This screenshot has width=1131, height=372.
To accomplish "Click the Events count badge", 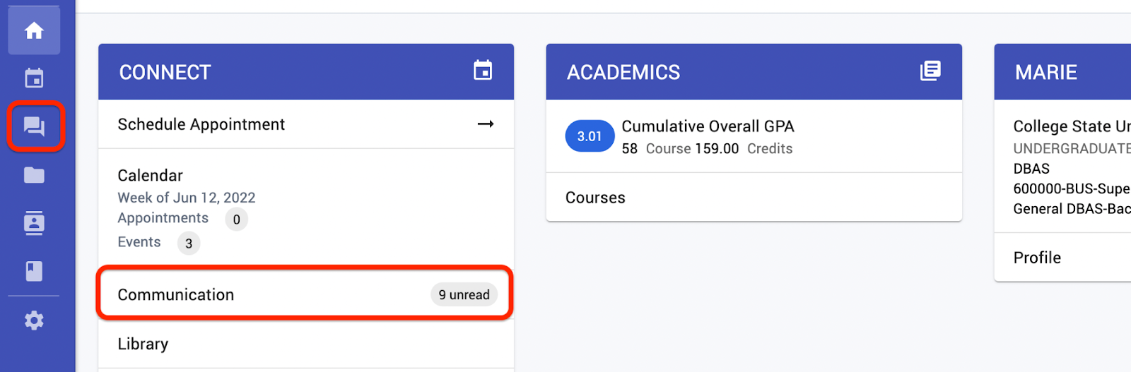I will pyautogui.click(x=189, y=243).
